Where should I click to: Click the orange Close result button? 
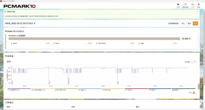tap(195, 23)
